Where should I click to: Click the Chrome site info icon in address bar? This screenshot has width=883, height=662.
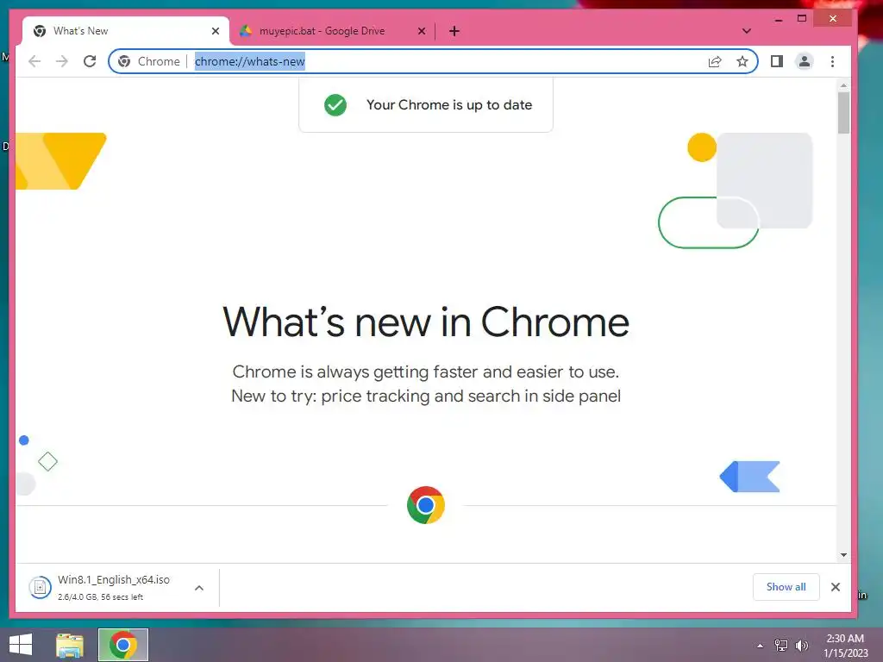pos(124,61)
